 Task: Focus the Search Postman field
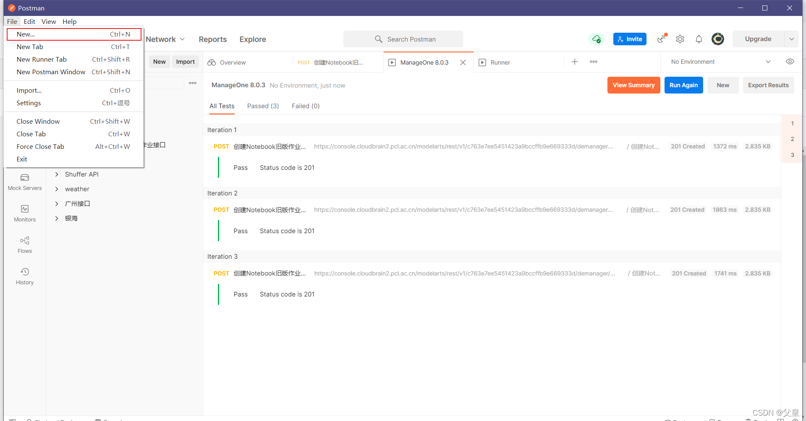pos(403,39)
